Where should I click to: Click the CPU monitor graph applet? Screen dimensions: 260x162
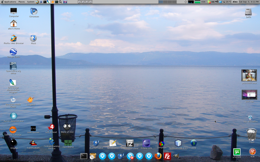click(191, 2)
